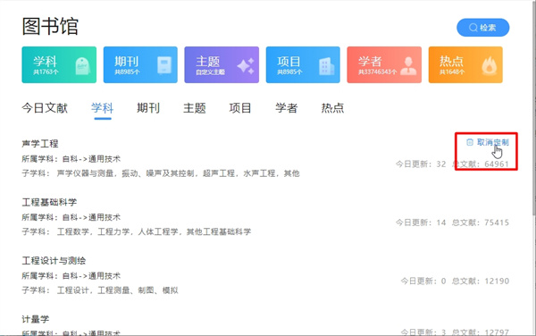
Task: Click the person icon on 学者 card
Action: pos(408,66)
